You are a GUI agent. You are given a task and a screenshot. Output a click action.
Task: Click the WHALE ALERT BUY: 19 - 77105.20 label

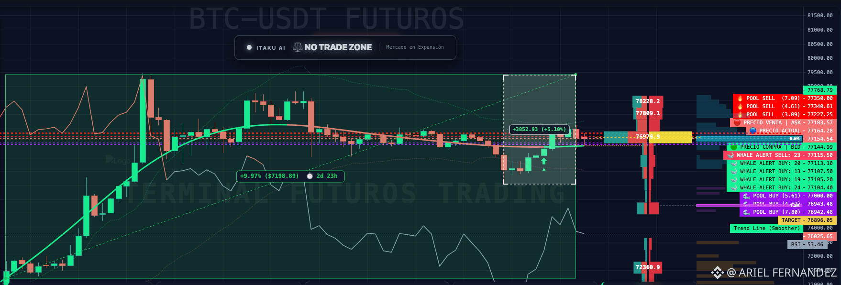781,179
